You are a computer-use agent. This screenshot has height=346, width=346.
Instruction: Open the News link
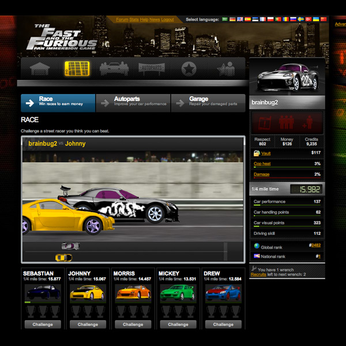pyautogui.click(x=155, y=20)
